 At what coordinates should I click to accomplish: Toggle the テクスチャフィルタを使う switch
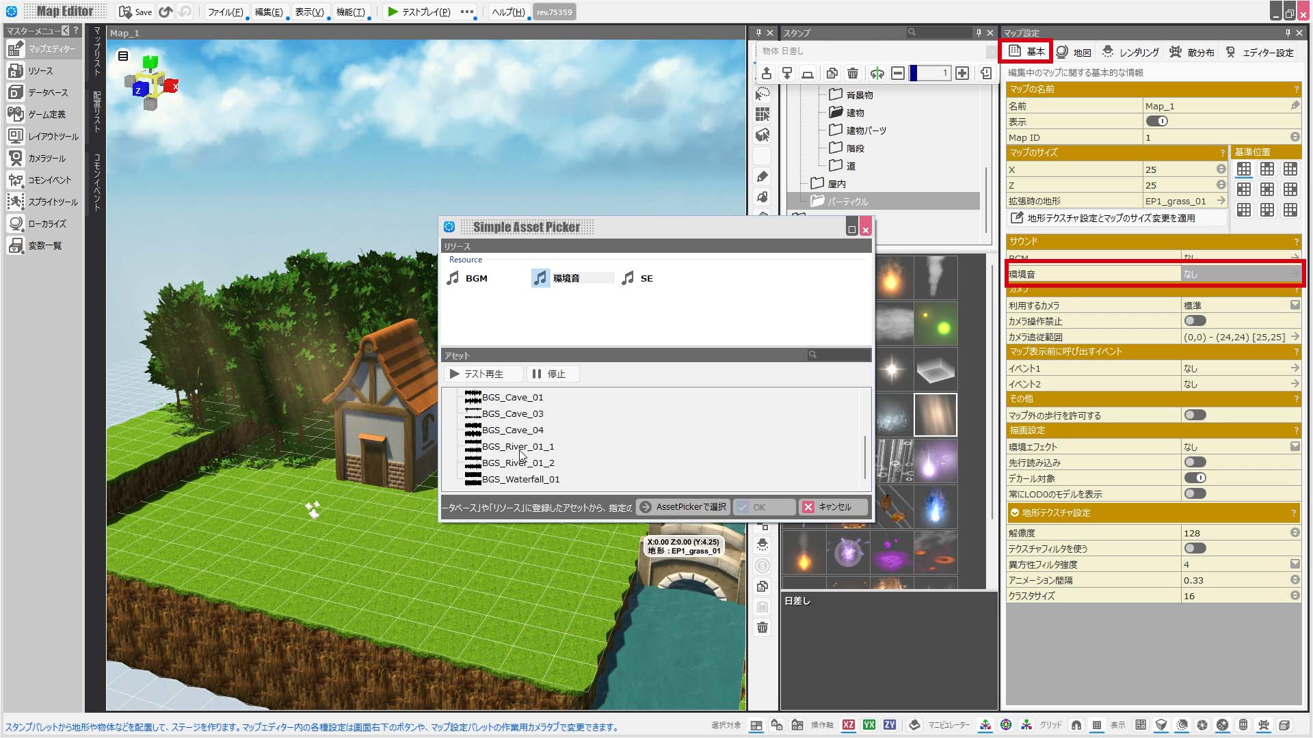pyautogui.click(x=1195, y=549)
